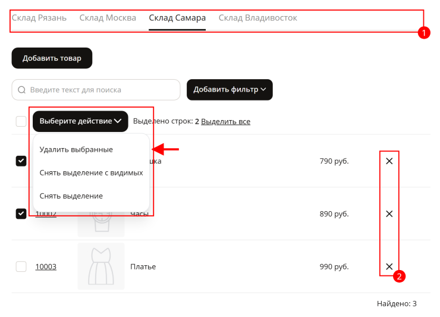Switch to Склад Рязань tab

(x=39, y=18)
